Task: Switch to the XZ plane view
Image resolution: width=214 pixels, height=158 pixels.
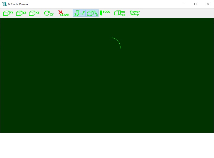Action: 34,13
